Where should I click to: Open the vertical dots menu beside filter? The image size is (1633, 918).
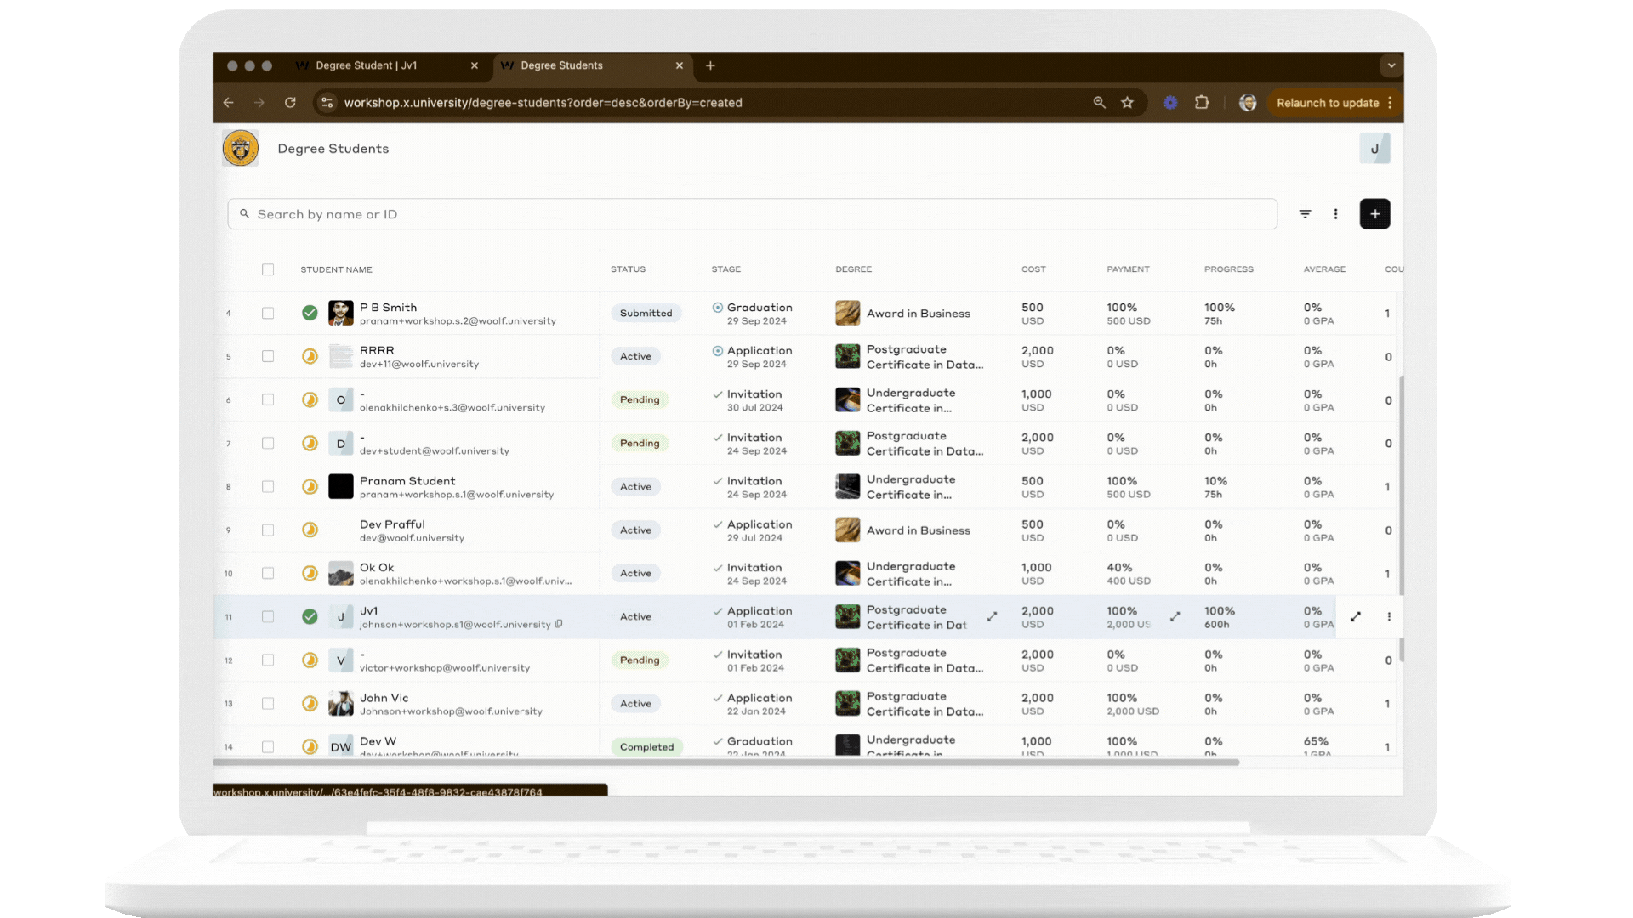pyautogui.click(x=1335, y=214)
